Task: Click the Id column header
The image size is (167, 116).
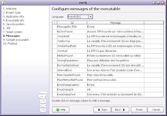Action: coord(72,23)
